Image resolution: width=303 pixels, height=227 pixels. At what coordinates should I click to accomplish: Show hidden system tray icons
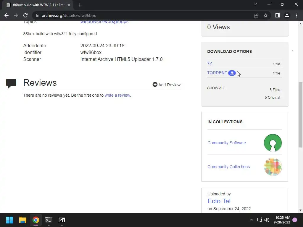point(252,220)
